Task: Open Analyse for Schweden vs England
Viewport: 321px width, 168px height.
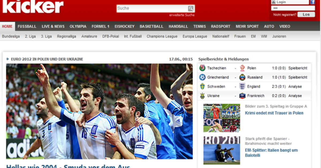Action: (295, 86)
